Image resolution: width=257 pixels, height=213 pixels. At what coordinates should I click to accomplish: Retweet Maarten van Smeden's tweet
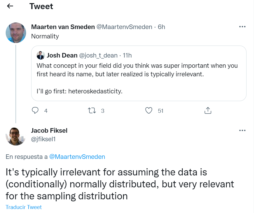[92, 110]
